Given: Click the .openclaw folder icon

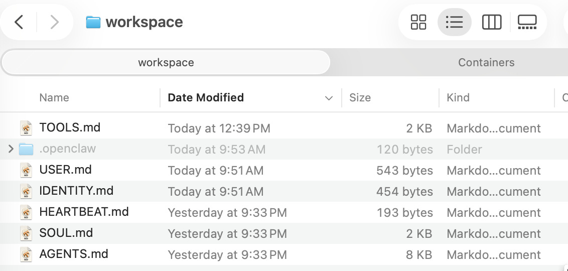Looking at the screenshot, I should click(x=26, y=149).
